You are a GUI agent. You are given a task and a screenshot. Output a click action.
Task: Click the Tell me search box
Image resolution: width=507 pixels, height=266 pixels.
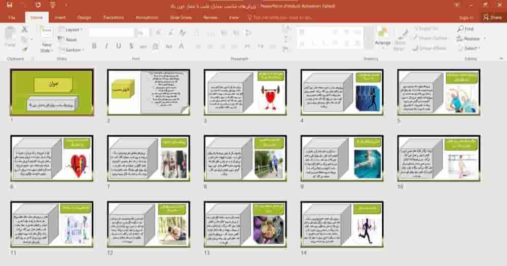280,17
